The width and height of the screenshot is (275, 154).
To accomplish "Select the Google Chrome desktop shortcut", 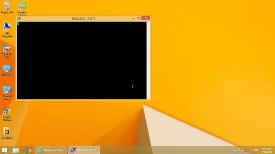I will click(x=7, y=114).
